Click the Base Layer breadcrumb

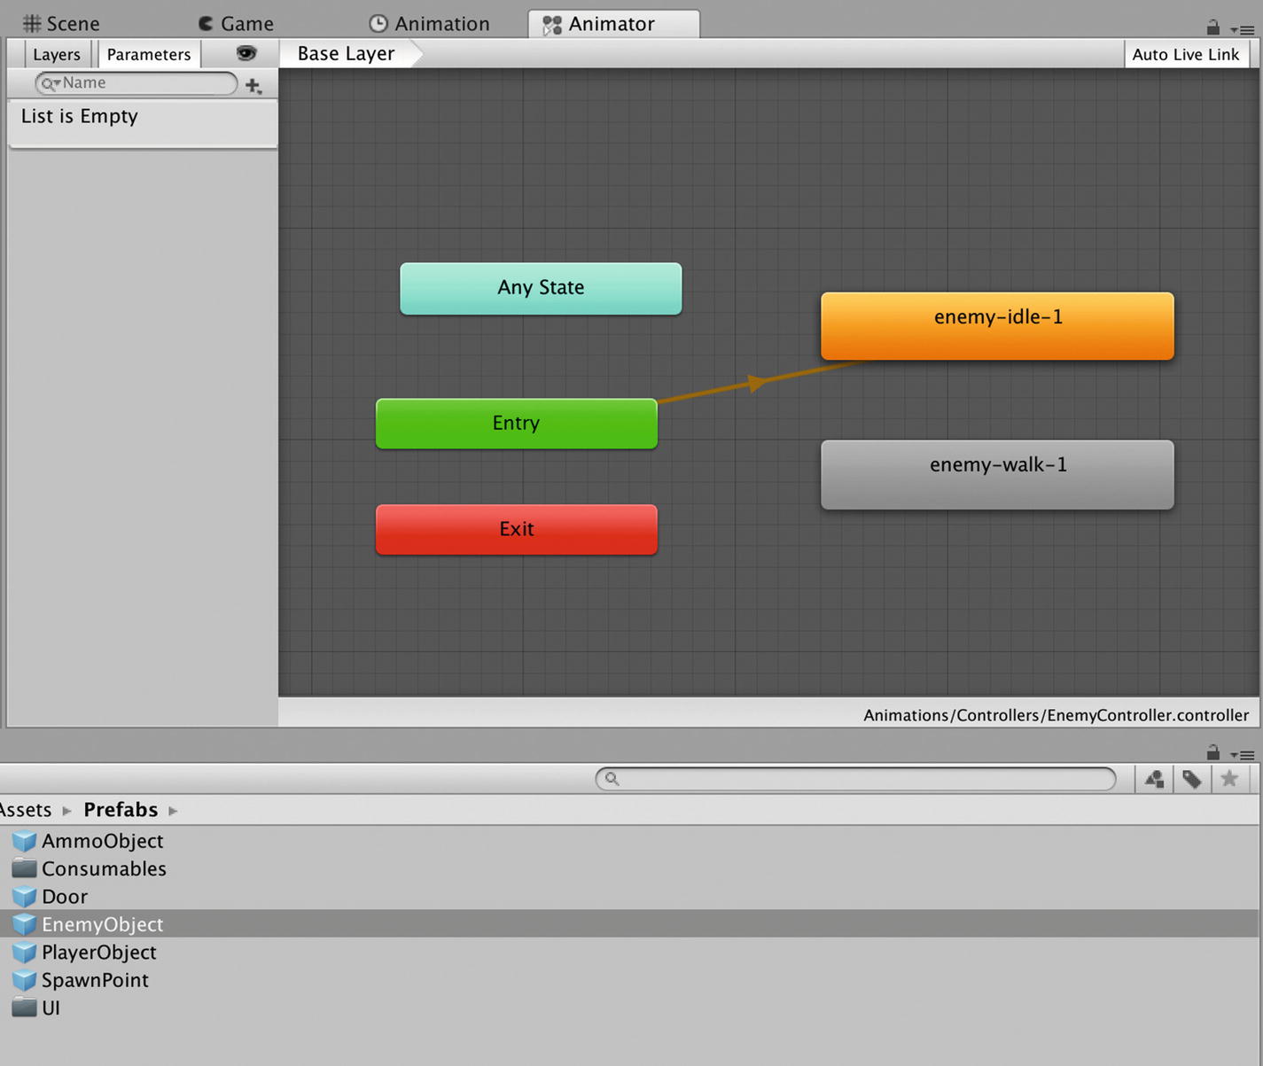coord(347,54)
